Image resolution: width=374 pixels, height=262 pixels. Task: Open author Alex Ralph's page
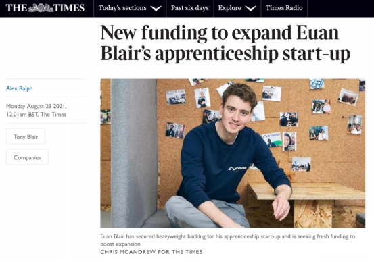[20, 88]
